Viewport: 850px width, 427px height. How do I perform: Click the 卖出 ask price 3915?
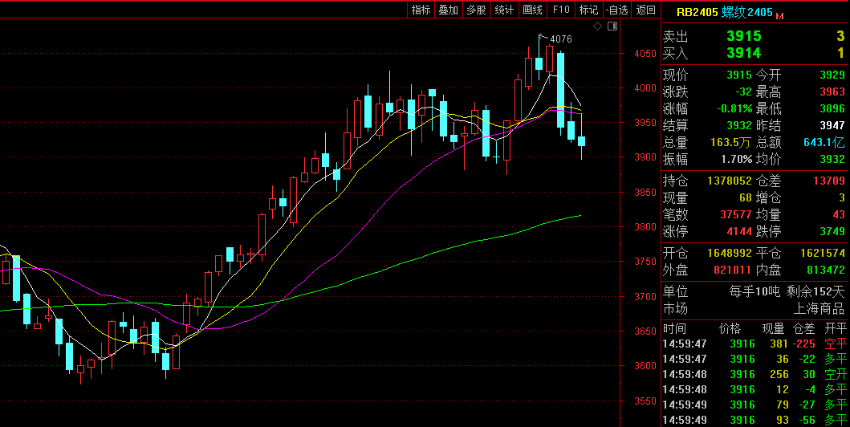coord(743,36)
